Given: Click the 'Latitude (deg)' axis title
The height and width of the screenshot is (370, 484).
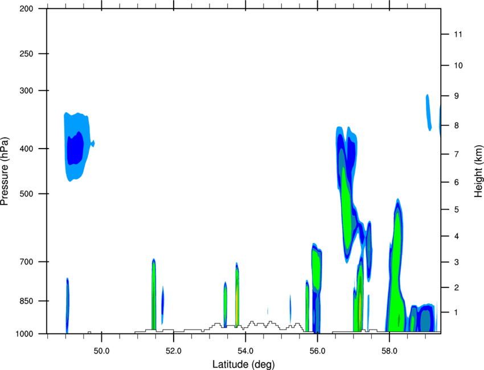Looking at the screenshot, I should [243, 364].
